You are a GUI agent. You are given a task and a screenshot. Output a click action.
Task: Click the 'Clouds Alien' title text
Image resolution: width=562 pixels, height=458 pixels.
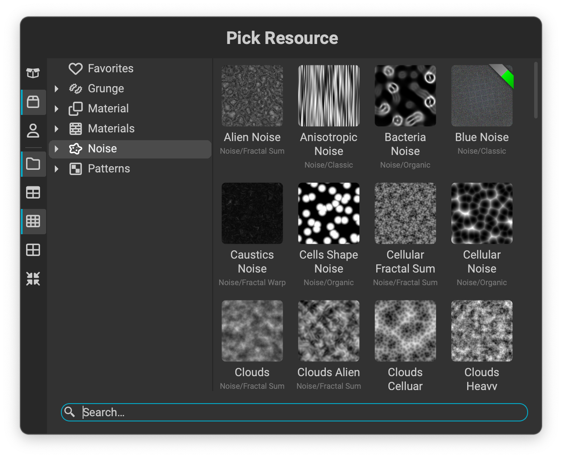(329, 372)
